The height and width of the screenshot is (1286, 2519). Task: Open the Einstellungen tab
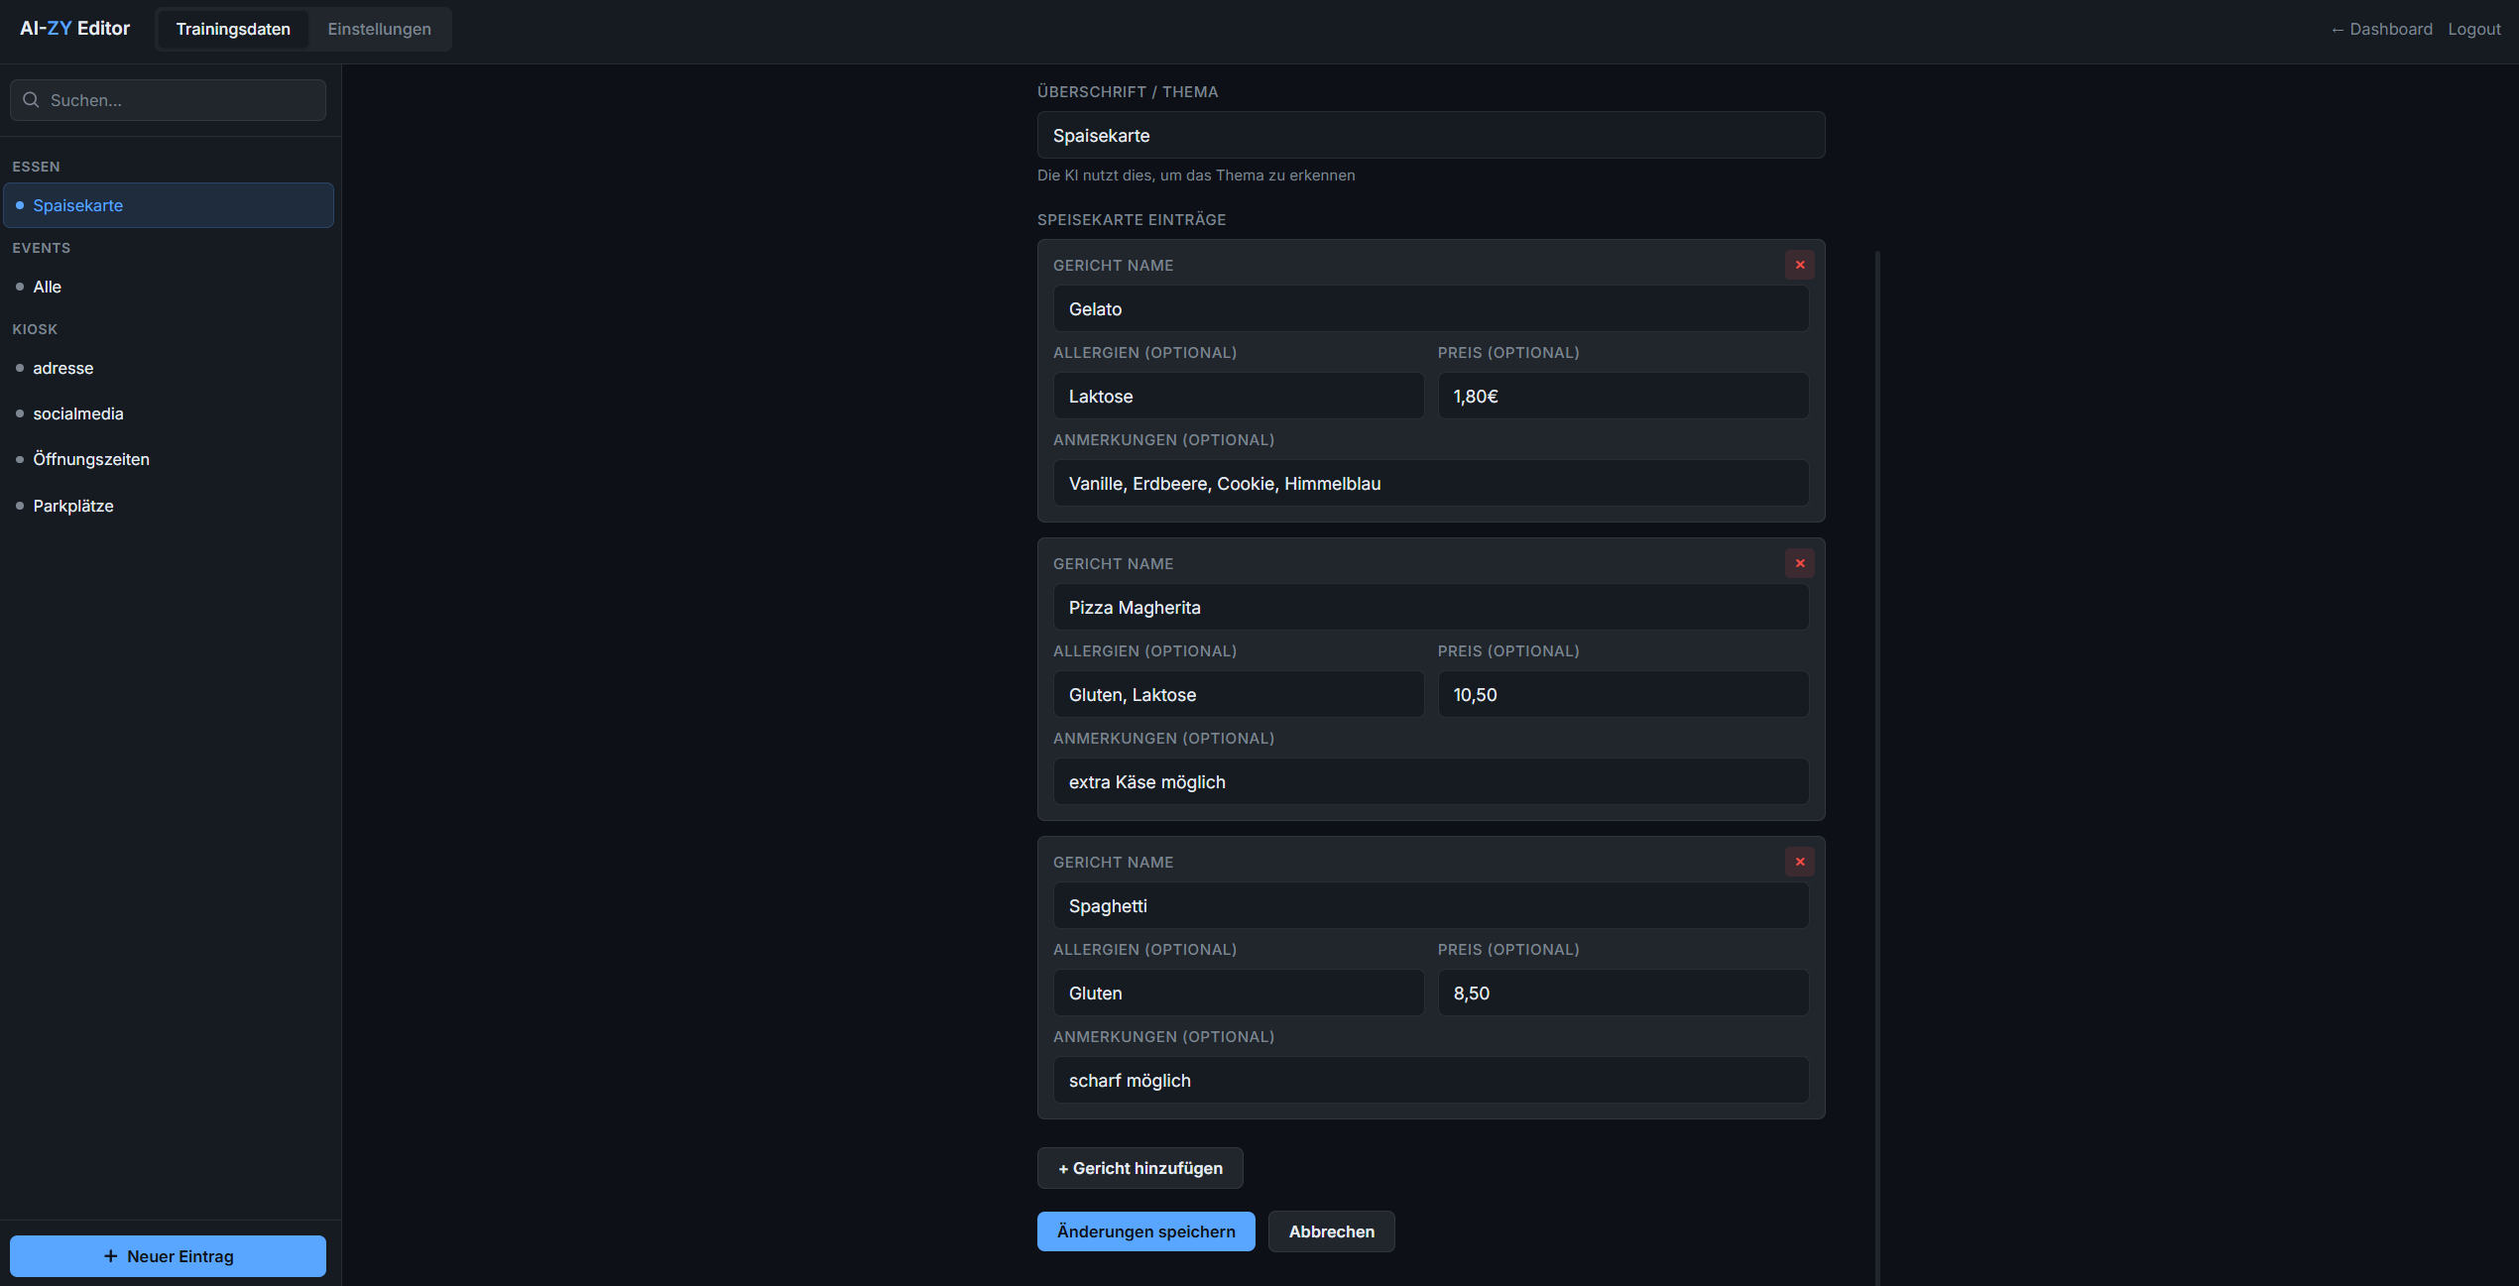pos(379,29)
